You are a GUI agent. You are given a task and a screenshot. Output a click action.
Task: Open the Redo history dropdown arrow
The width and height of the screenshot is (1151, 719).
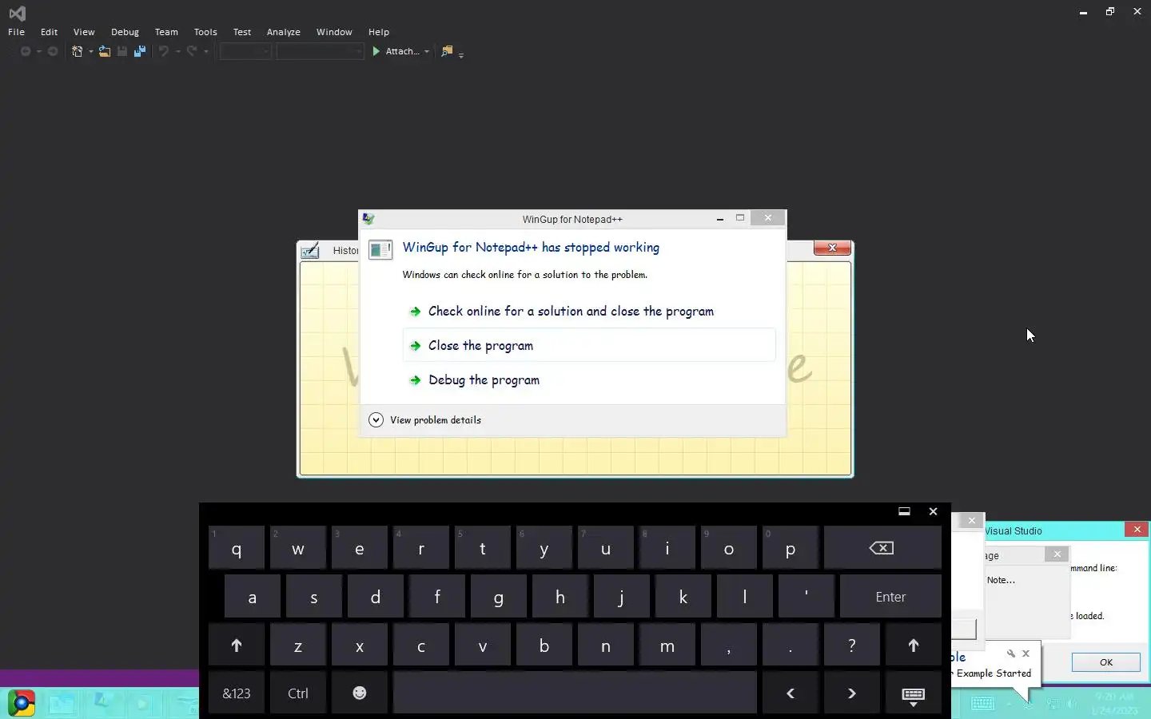(x=206, y=52)
